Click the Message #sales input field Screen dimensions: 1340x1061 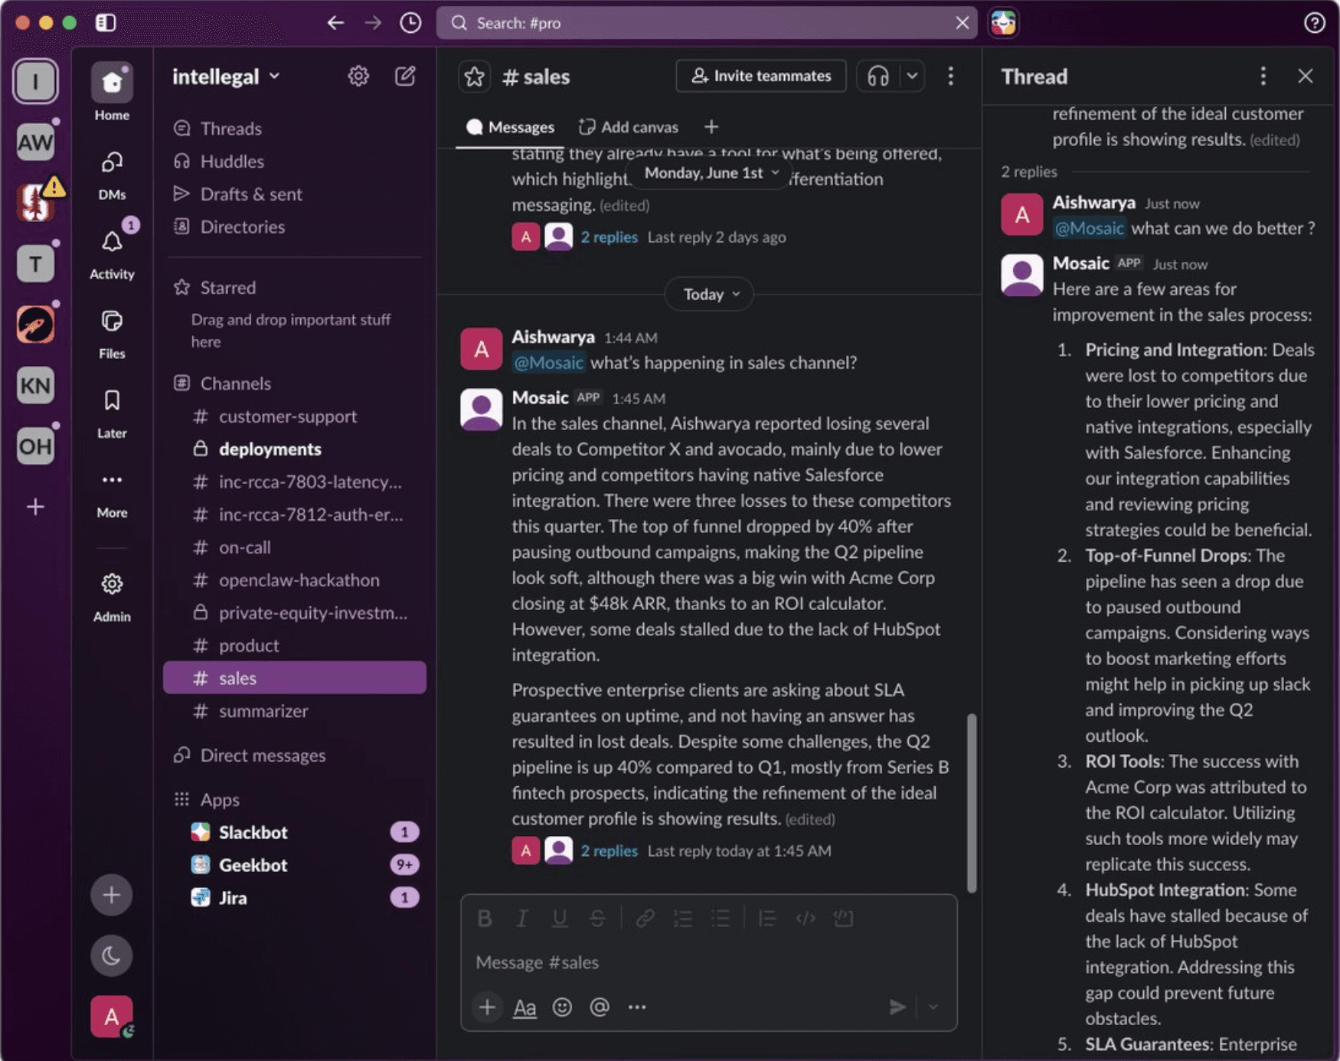tap(709, 962)
